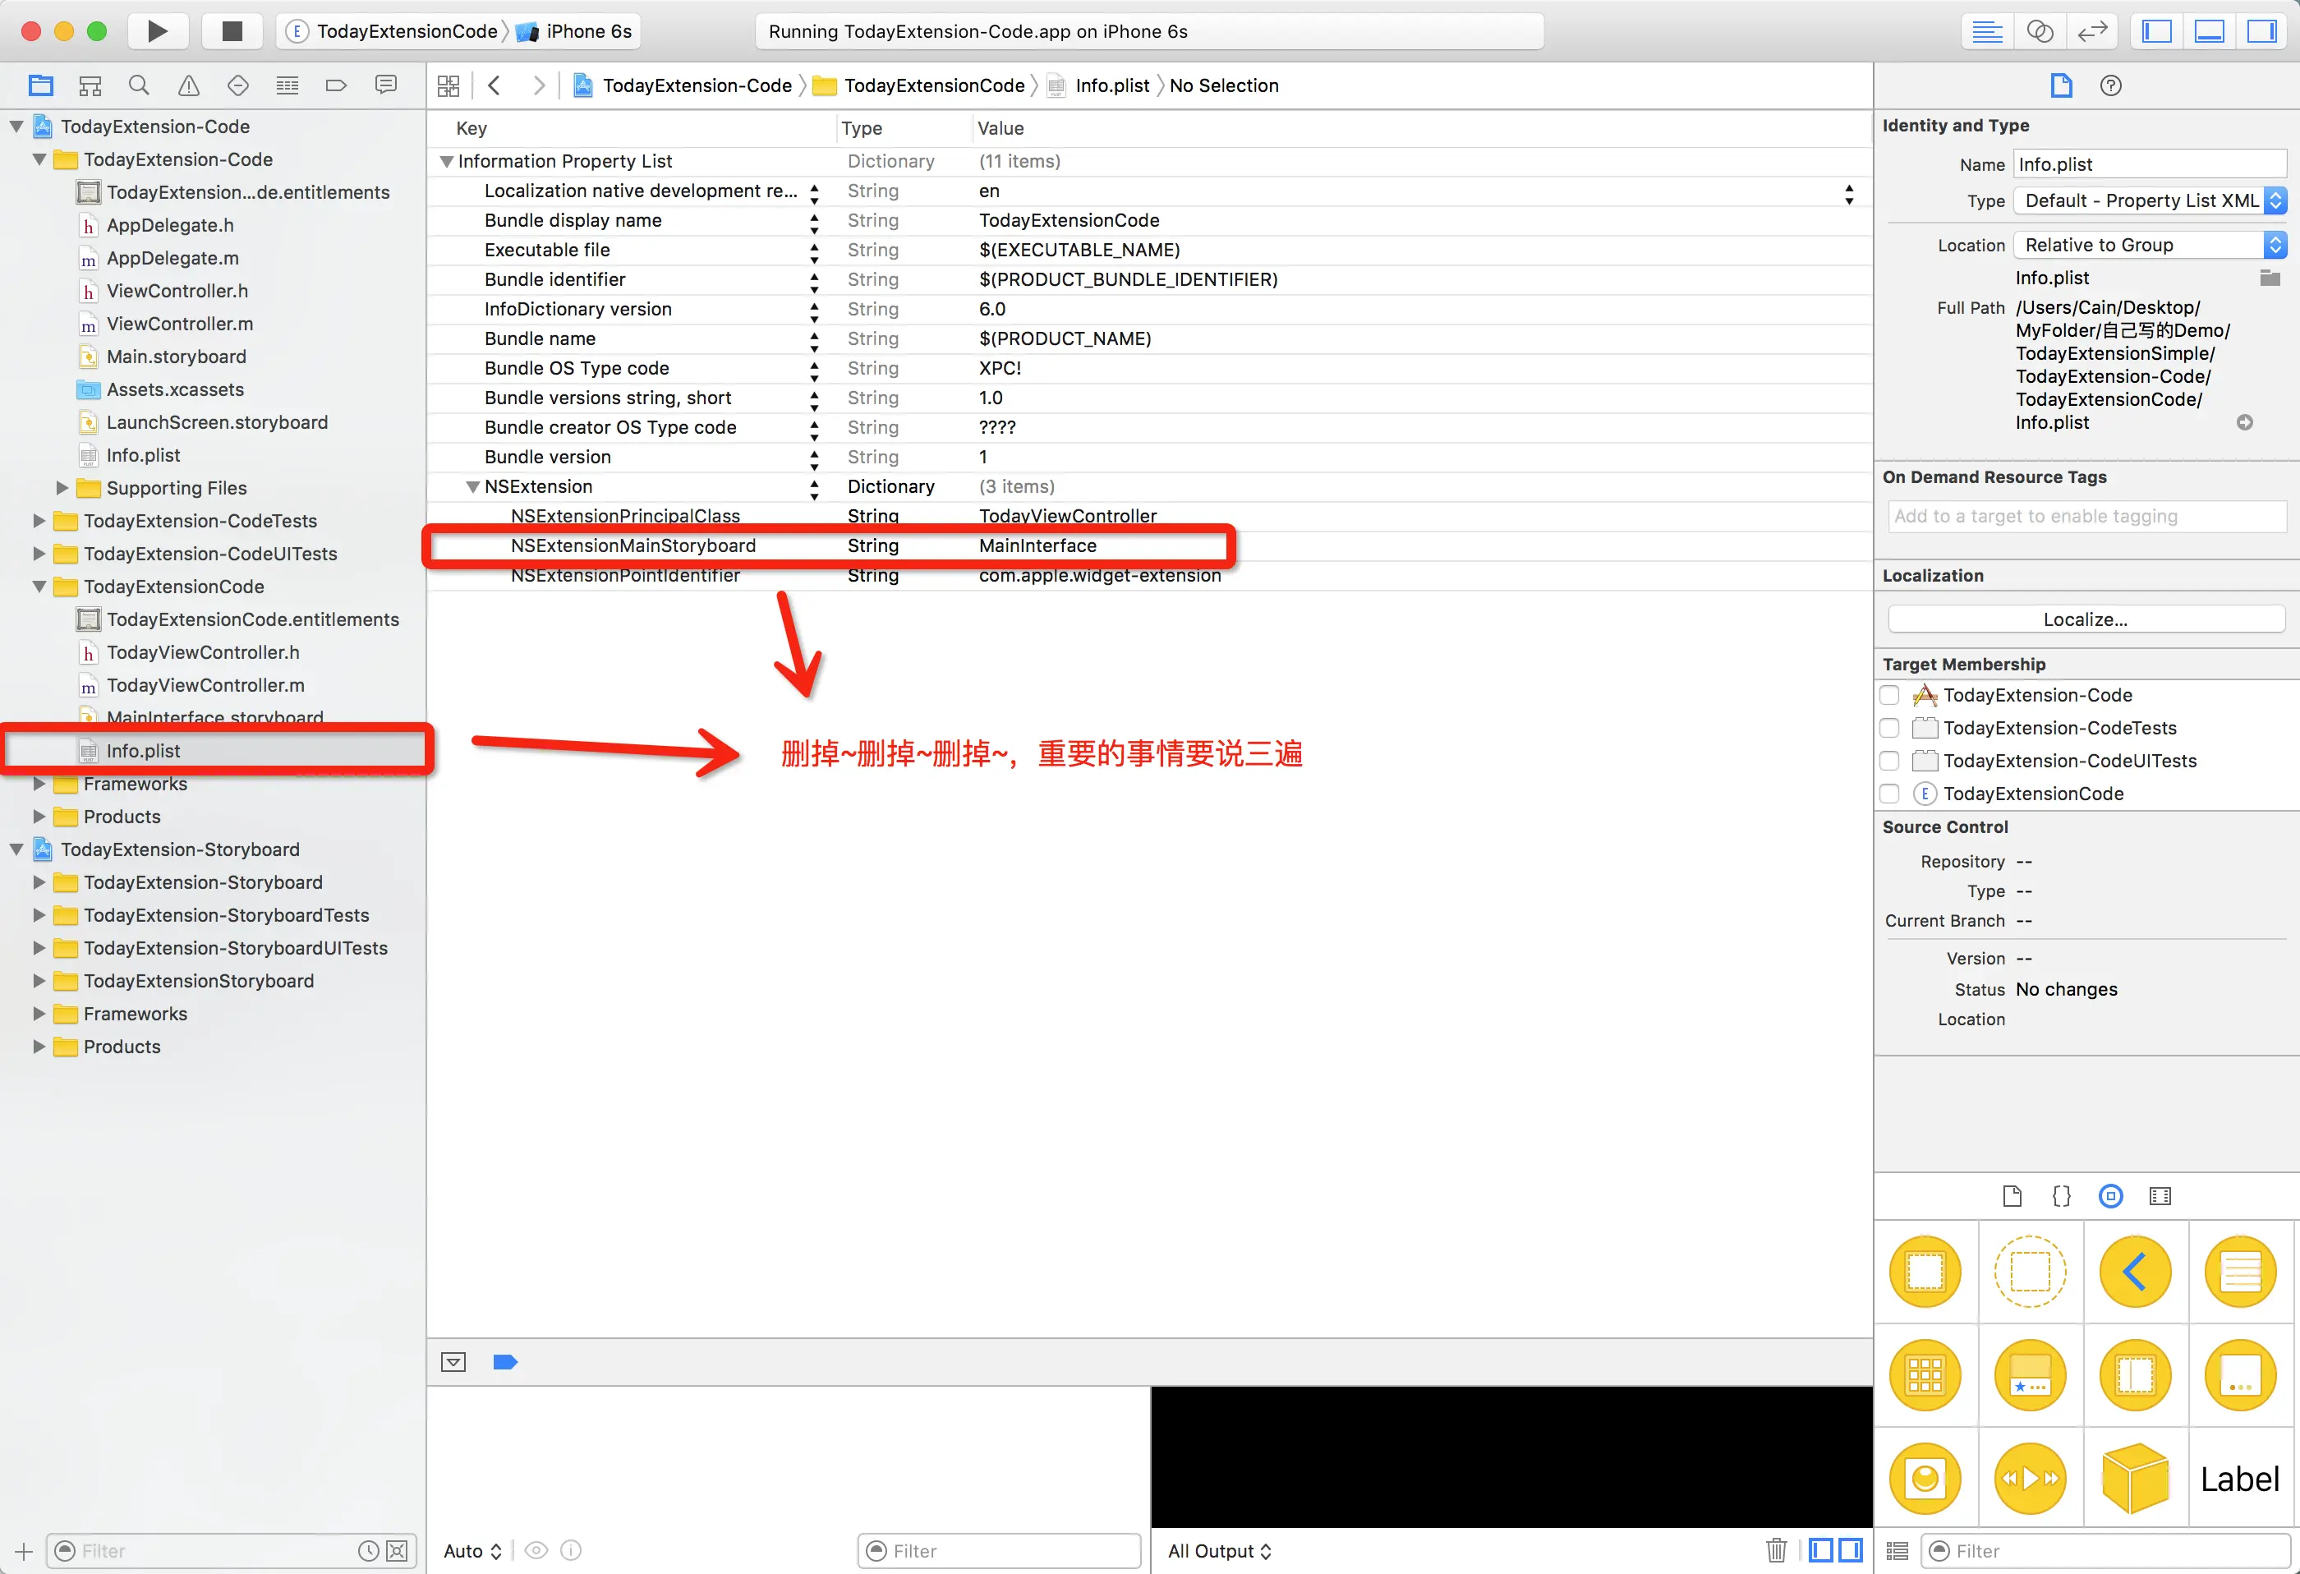
Task: Check TodayExtensionCode target membership
Action: 1889,794
